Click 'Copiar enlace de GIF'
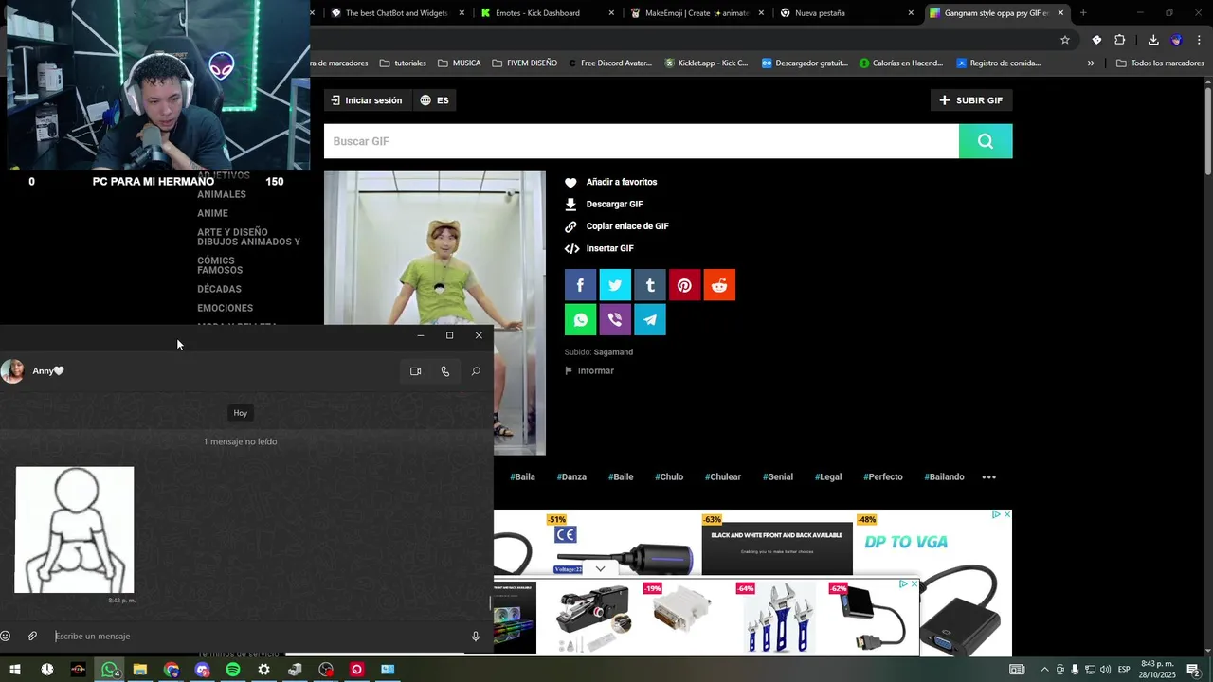Screen dimensions: 1213x682 click(617, 226)
